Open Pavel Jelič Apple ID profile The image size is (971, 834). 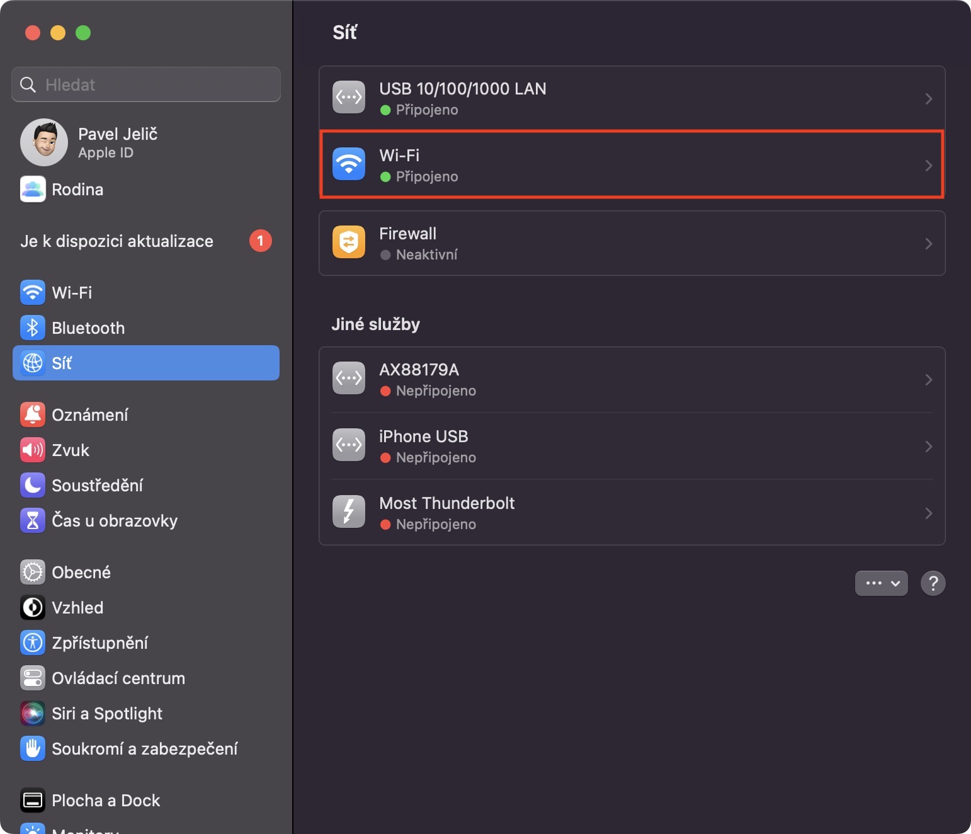[x=117, y=142]
